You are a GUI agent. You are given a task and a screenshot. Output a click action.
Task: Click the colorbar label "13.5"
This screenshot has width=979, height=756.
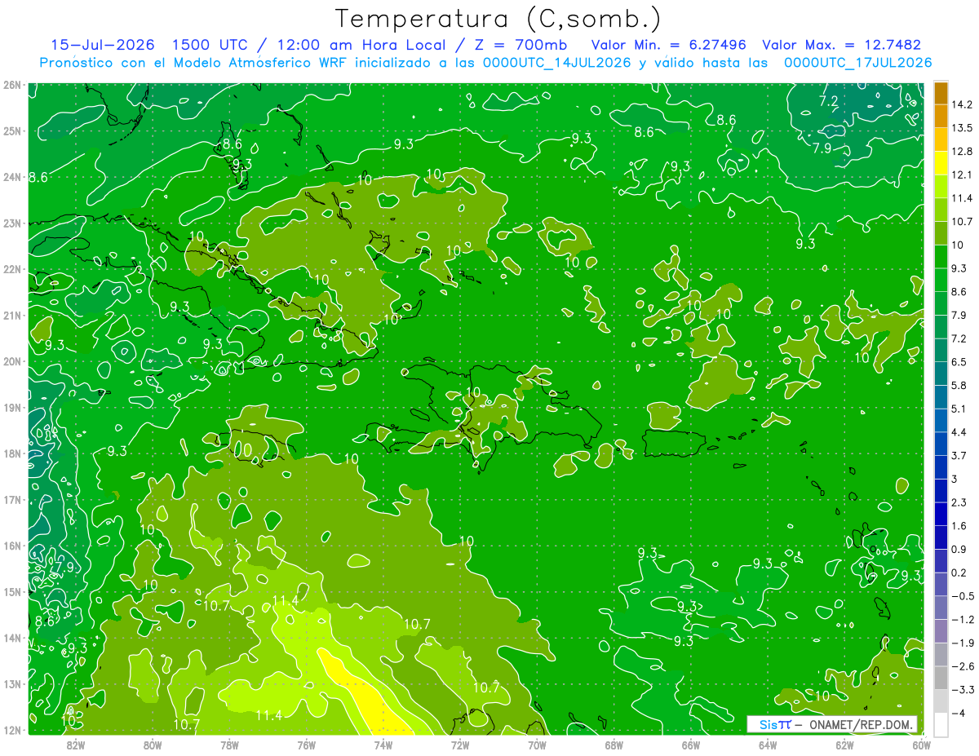[963, 128]
